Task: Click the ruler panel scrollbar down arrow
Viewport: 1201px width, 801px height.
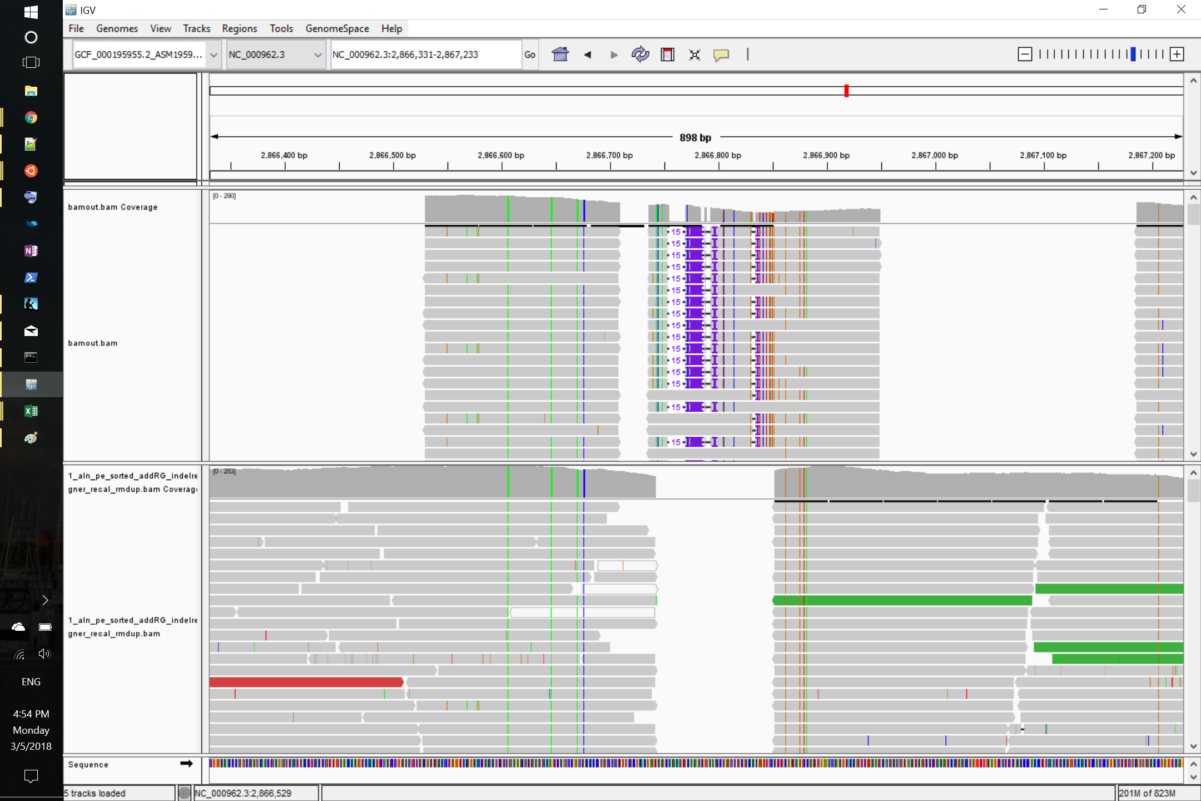Action: pyautogui.click(x=1193, y=172)
